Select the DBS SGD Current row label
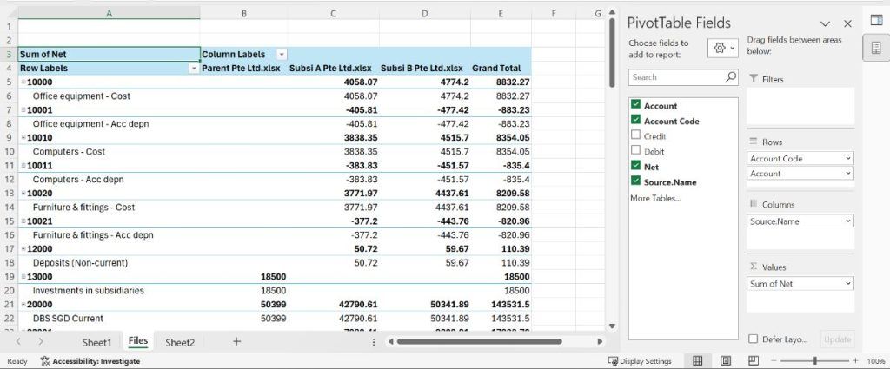The image size is (890, 369). click(68, 319)
